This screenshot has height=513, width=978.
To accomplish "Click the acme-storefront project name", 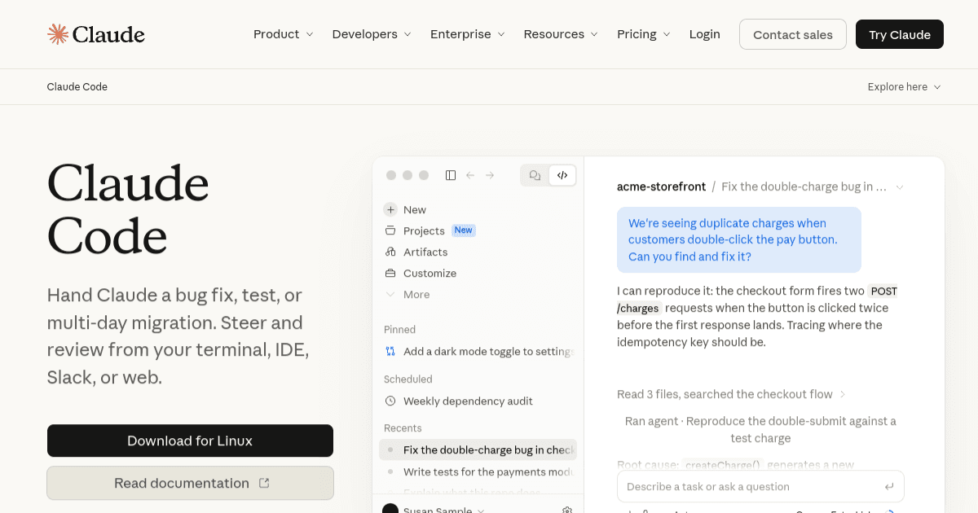I will pos(661,186).
